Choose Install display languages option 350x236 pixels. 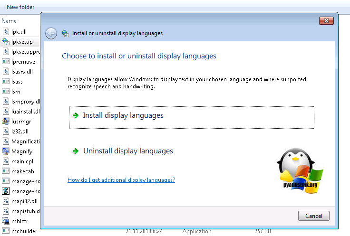click(x=192, y=117)
